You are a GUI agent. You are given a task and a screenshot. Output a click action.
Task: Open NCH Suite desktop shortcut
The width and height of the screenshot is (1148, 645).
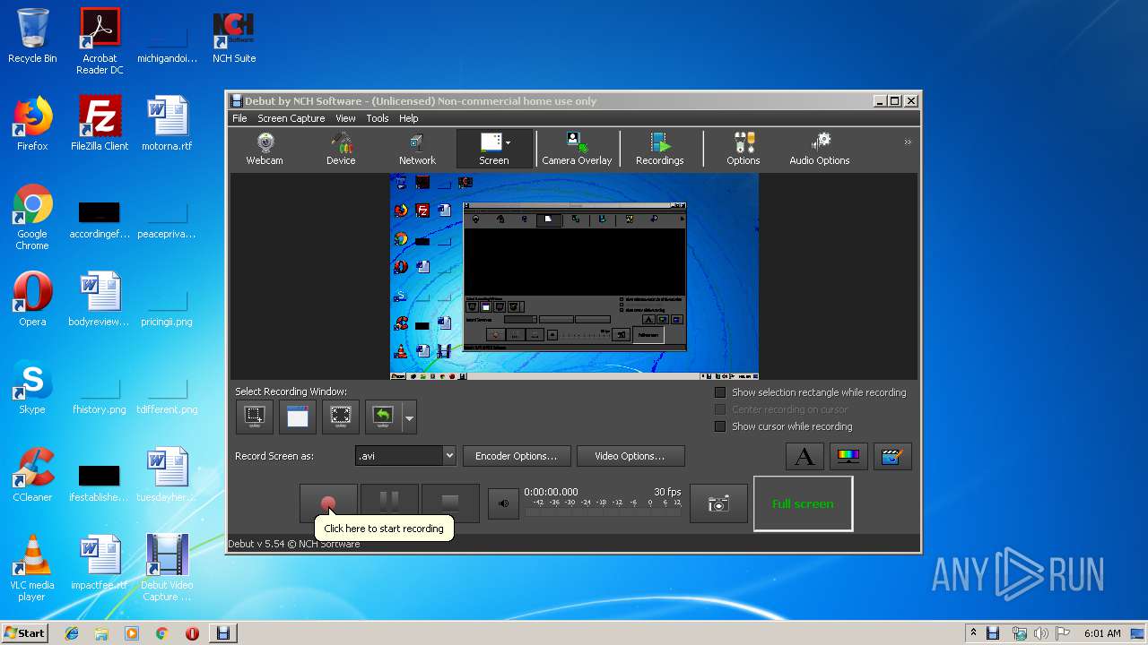point(234,36)
